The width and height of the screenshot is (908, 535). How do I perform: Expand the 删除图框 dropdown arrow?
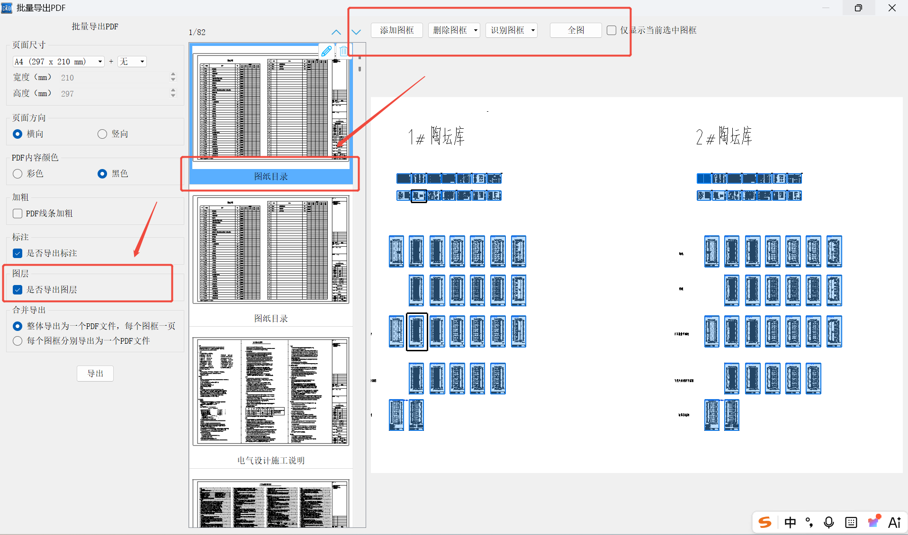[476, 30]
